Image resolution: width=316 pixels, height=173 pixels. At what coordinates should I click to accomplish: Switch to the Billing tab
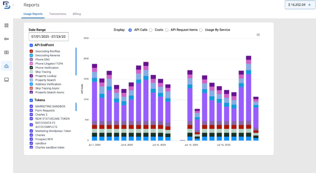pyautogui.click(x=77, y=14)
